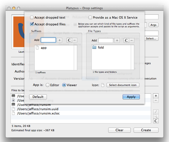
Task: Select /Users/jeffsco/runsim row
Action: point(81,105)
